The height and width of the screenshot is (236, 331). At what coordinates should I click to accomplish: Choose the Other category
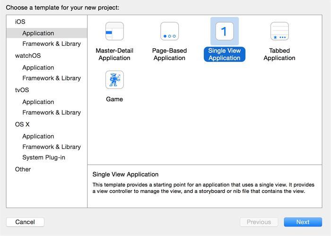(23, 169)
